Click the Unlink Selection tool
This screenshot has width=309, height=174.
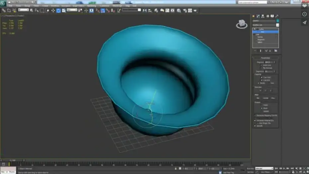pyautogui.click(x=9, y=10)
